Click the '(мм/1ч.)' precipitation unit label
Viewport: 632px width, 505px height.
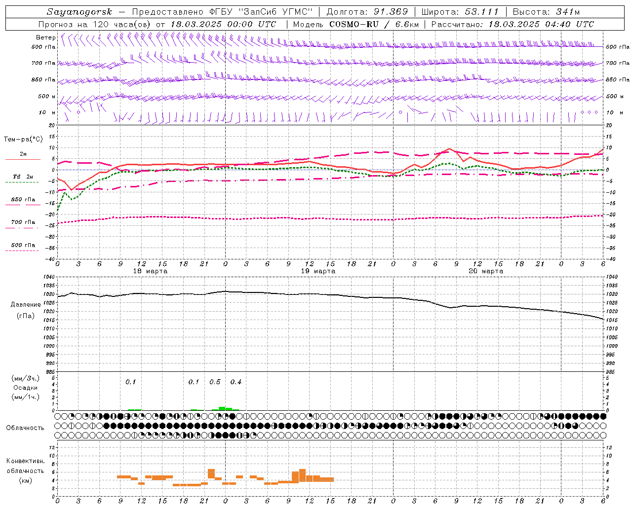point(26,397)
